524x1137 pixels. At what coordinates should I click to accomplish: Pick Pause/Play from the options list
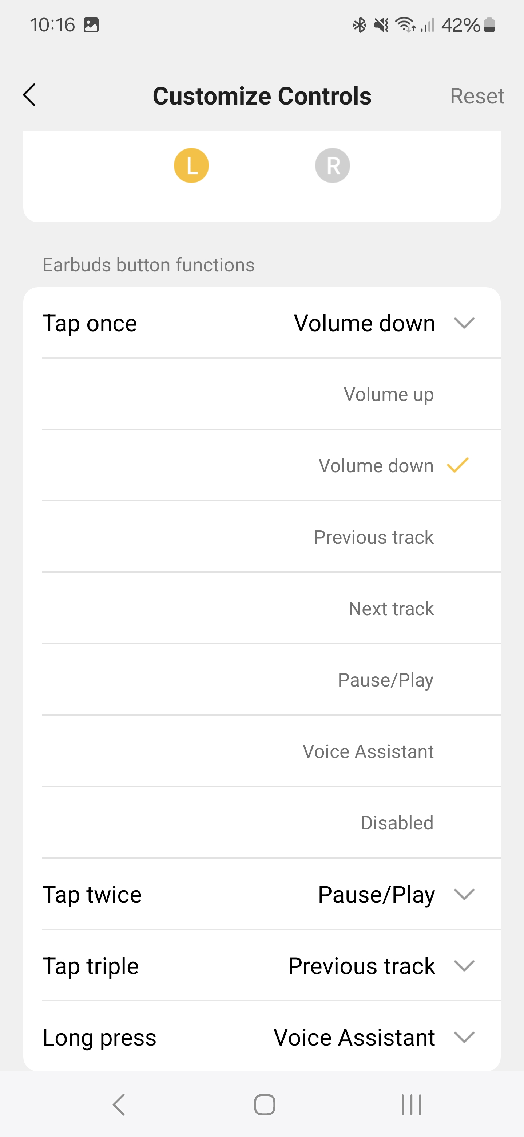(385, 680)
